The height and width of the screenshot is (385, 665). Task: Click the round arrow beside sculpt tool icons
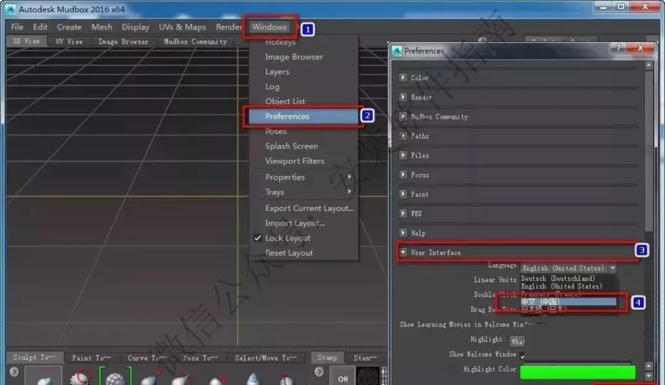(x=14, y=371)
